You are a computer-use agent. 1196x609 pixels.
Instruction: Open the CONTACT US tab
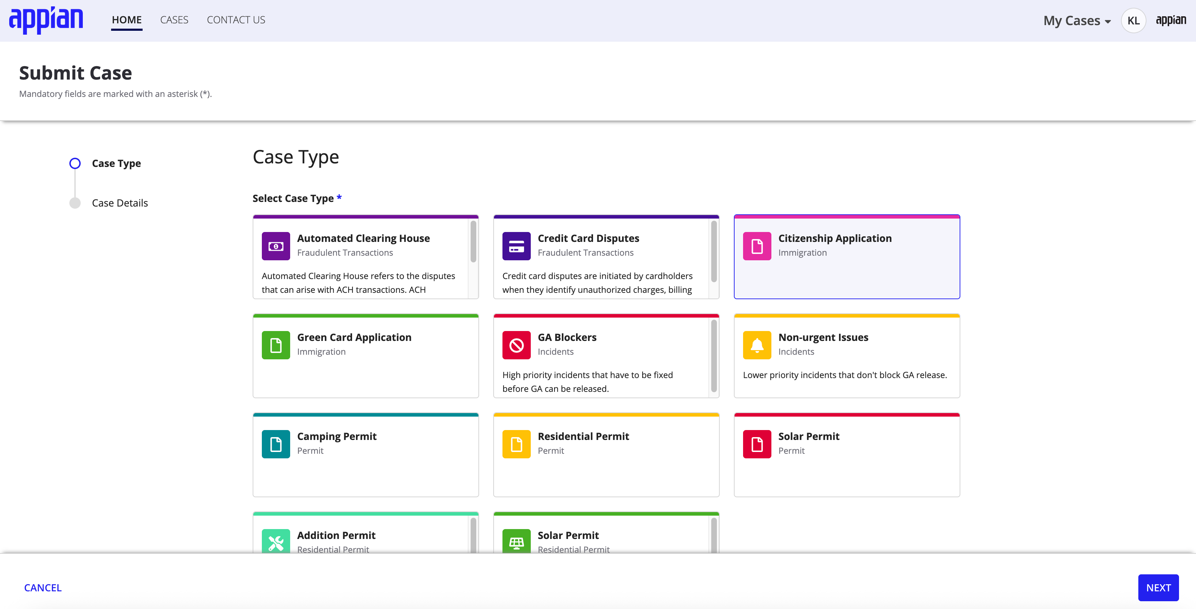[236, 20]
